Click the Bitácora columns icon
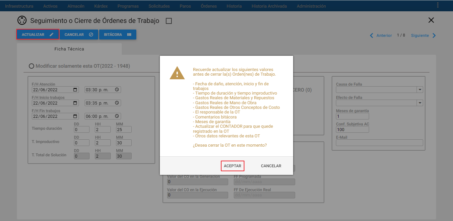Viewport: 453px width, 221px height. pyautogui.click(x=129, y=35)
